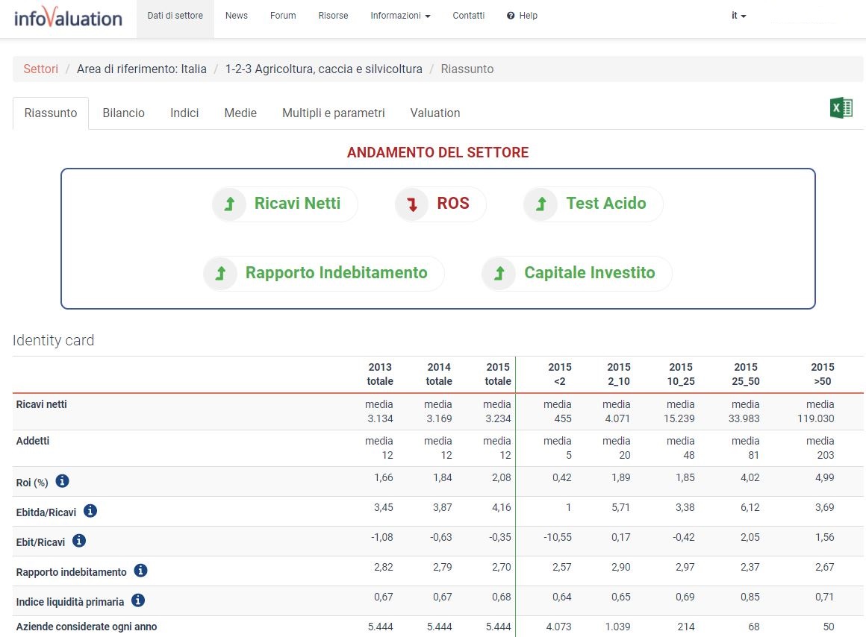Screen dimensions: 866x637
Task: Click the 'Addetti' row label
Action: click(x=33, y=441)
